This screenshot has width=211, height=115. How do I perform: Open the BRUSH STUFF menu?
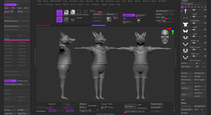click(x=56, y=1)
